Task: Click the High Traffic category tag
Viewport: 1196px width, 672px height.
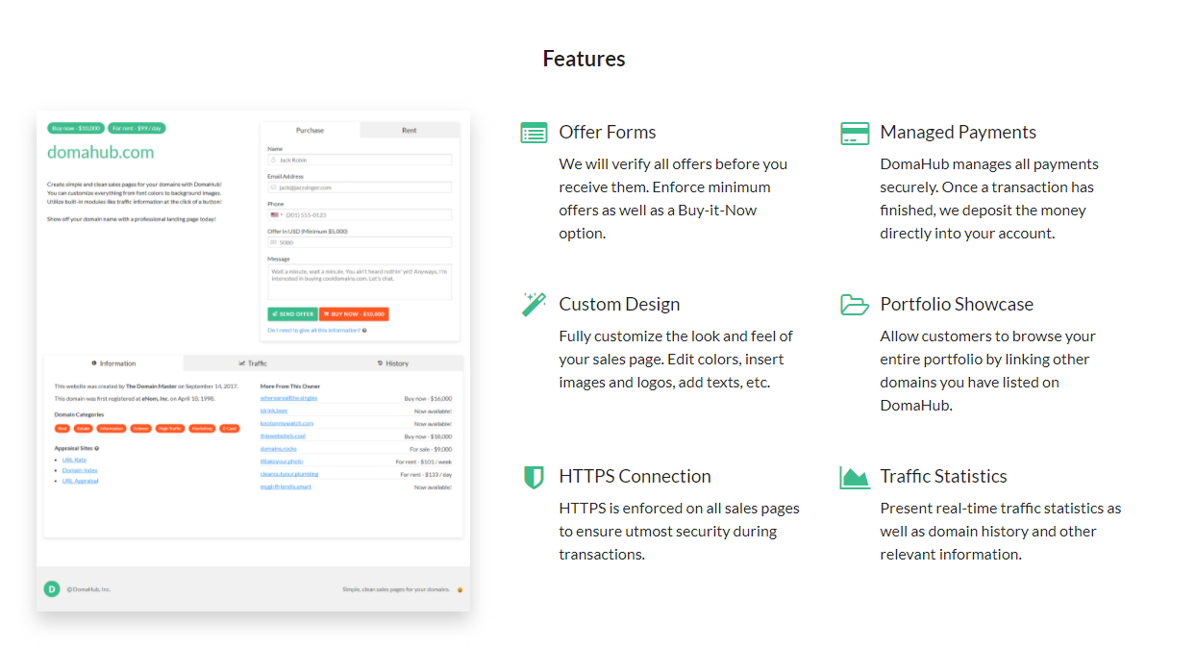Action: pos(170,429)
